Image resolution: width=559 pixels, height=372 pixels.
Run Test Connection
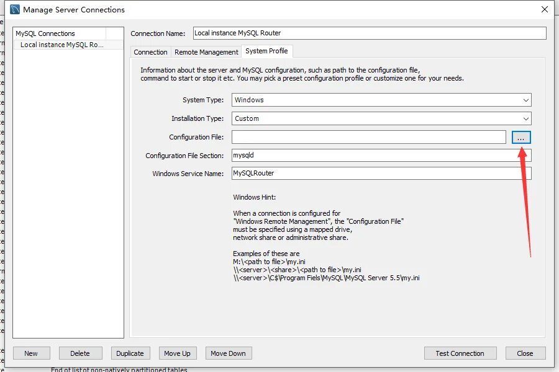(460, 353)
